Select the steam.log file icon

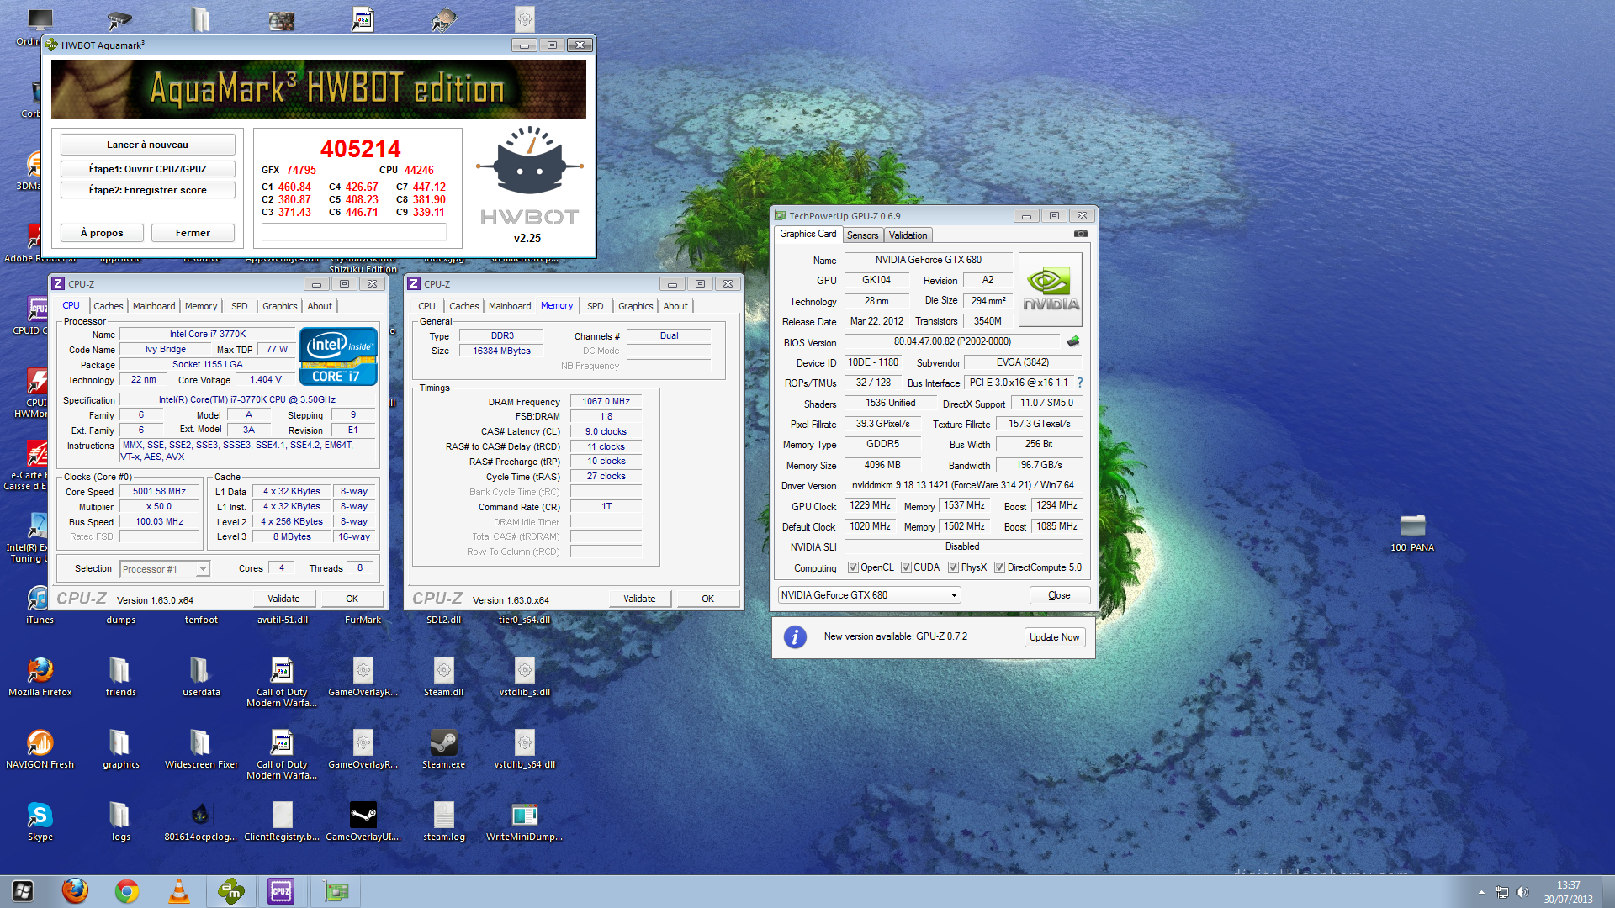[x=443, y=822]
